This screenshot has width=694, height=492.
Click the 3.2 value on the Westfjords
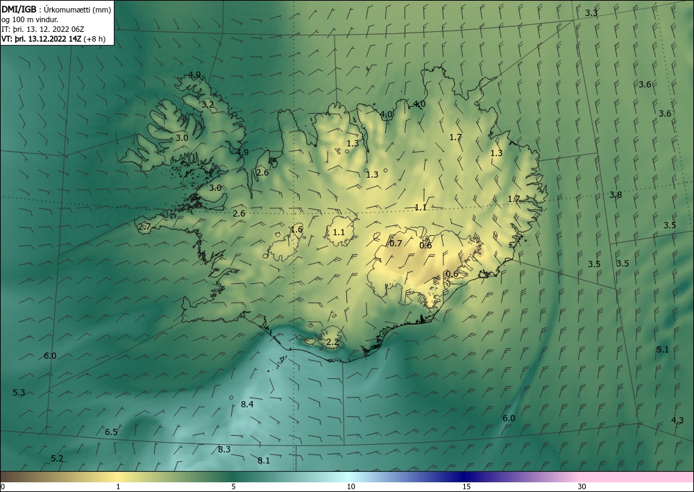point(208,105)
